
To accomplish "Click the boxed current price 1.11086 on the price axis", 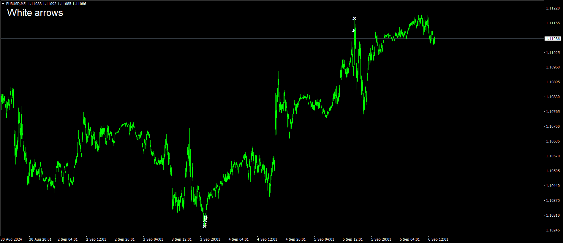I will pos(553,39).
